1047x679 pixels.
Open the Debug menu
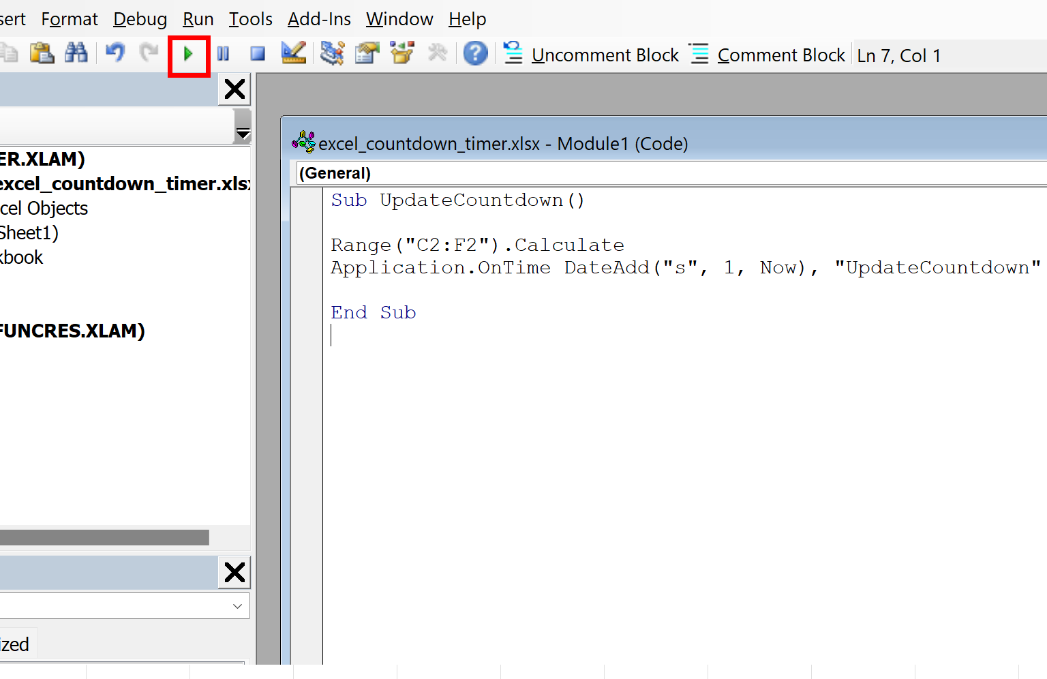point(140,19)
